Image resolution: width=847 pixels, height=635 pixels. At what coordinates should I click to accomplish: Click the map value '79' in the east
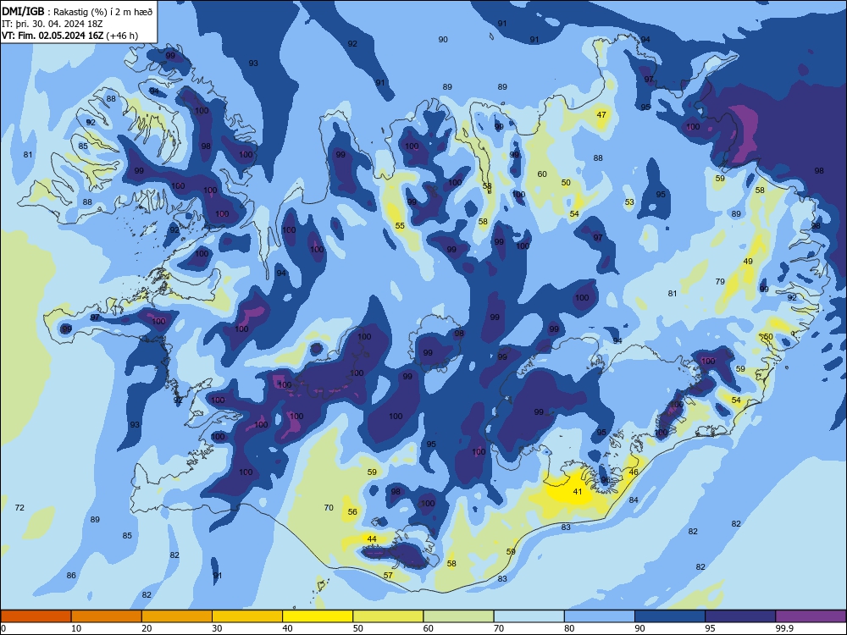click(720, 281)
